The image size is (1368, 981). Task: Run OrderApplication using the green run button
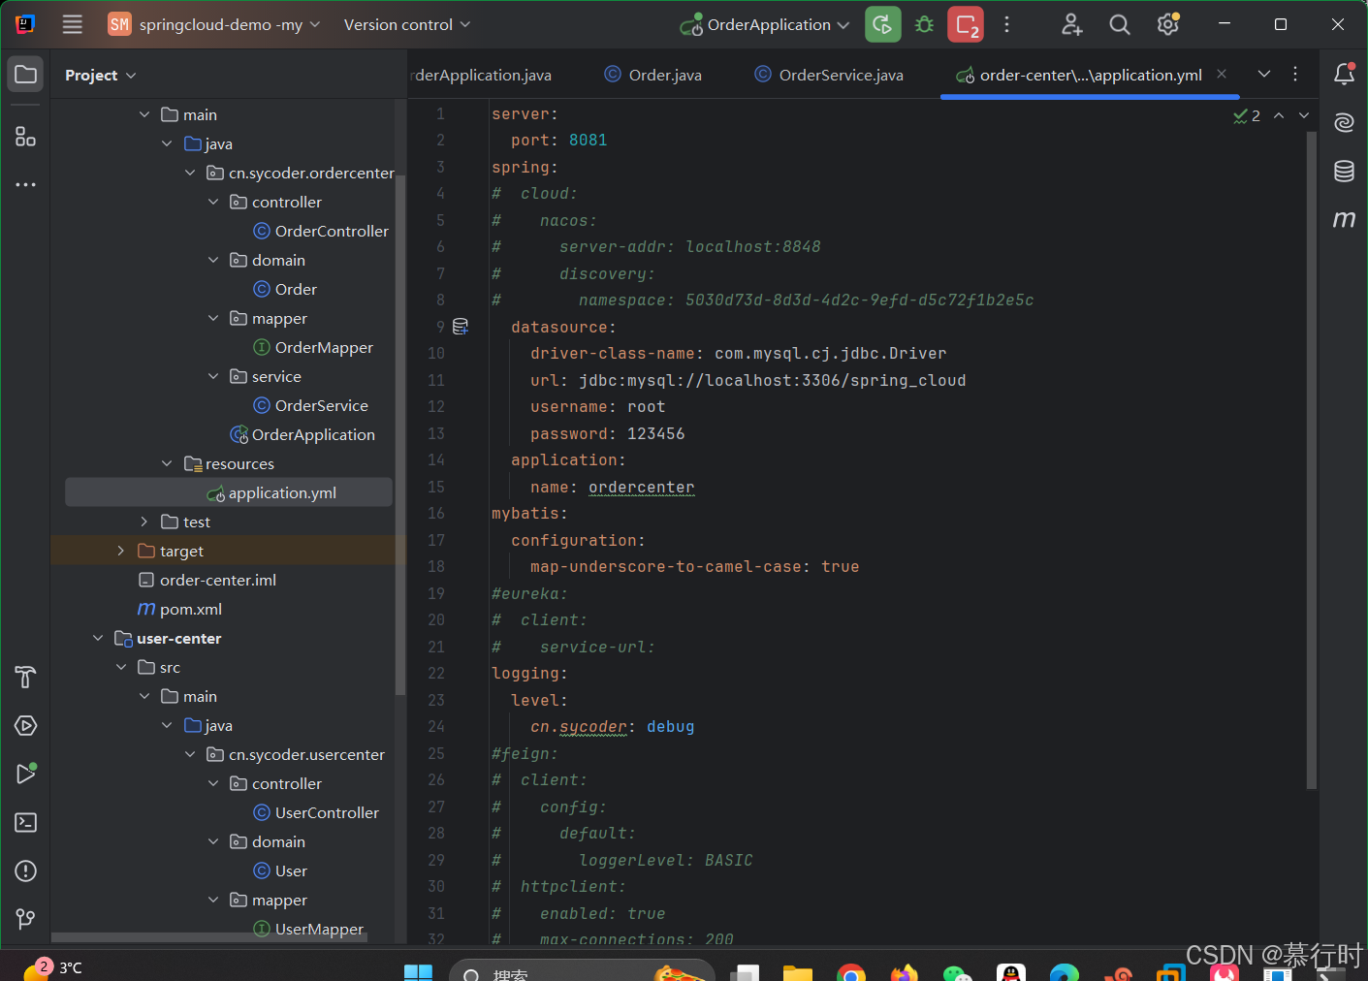[x=882, y=23]
